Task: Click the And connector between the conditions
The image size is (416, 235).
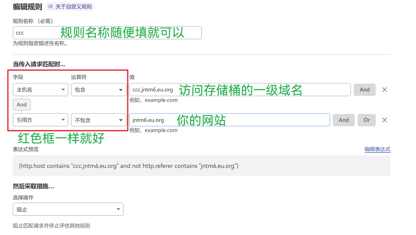Action: pyautogui.click(x=22, y=105)
